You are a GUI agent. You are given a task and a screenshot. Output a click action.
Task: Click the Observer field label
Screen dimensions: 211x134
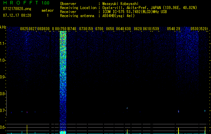pos(68,4)
